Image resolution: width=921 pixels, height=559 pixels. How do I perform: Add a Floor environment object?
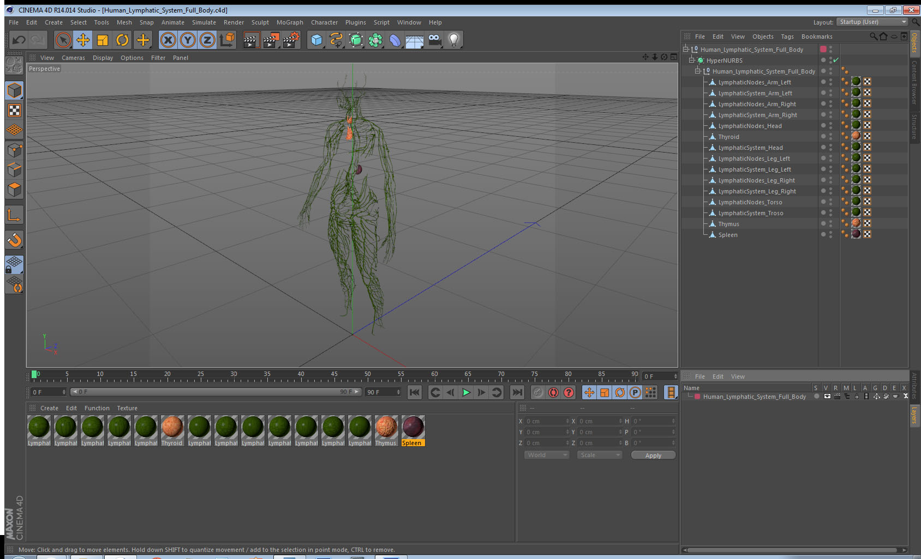[x=415, y=40]
